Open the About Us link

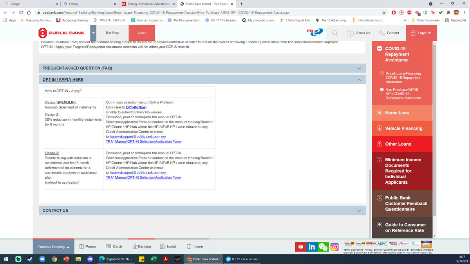(x=359, y=33)
